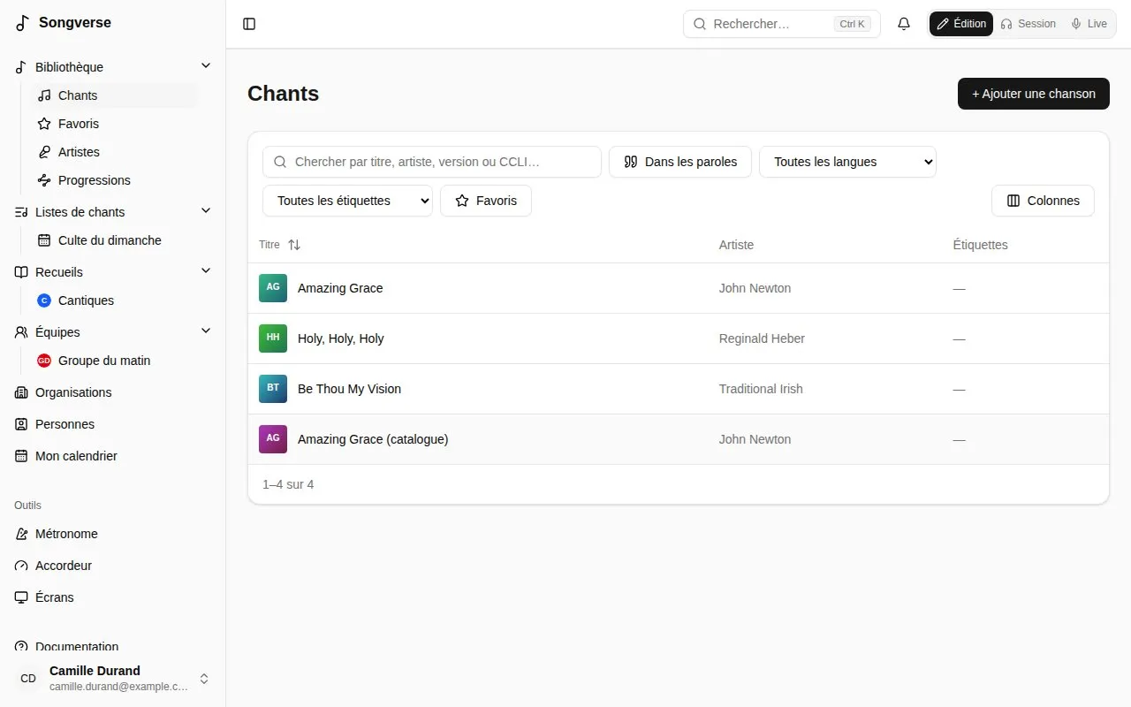
Task: Open Chants in the sidebar
Action: coord(114,95)
